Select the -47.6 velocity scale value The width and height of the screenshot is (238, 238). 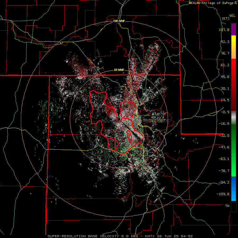[x=224, y=147]
